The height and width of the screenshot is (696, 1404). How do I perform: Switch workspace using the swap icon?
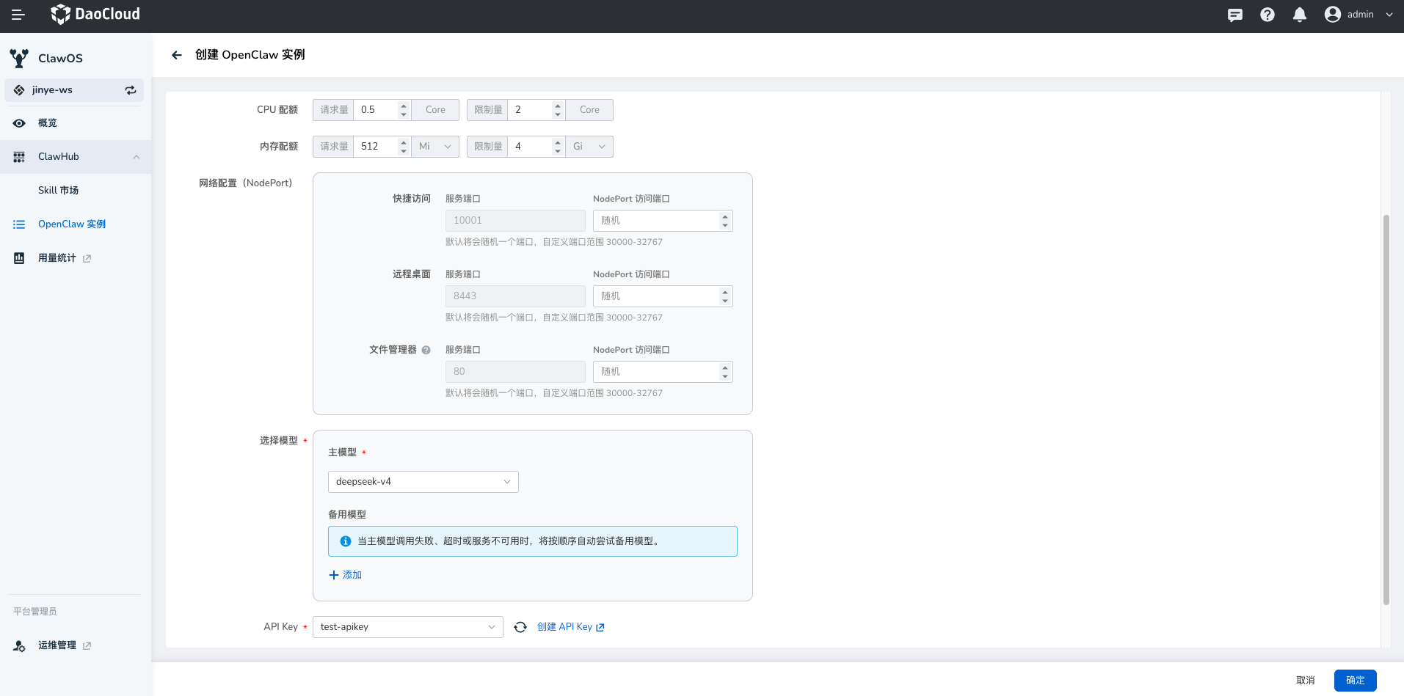tap(131, 90)
